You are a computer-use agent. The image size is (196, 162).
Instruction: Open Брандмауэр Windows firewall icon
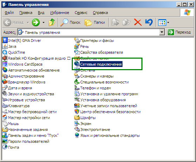click(5, 82)
